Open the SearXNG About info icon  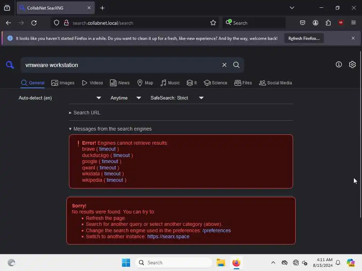point(339,65)
